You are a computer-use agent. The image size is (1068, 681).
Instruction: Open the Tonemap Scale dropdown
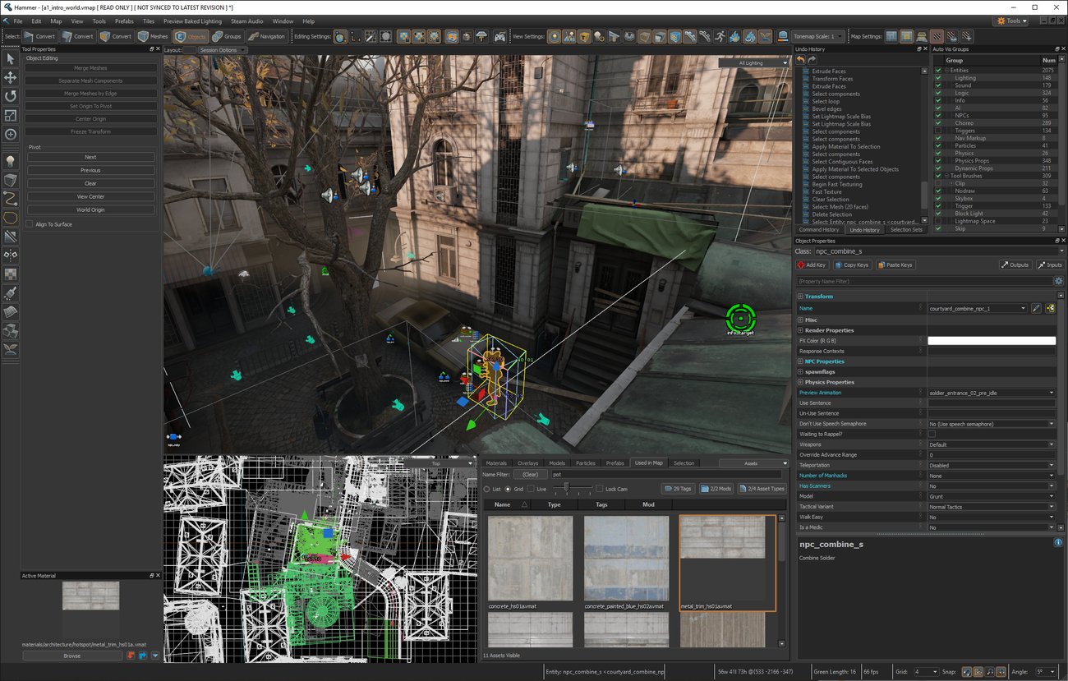coord(840,36)
